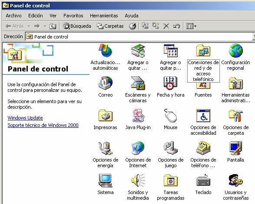Open the Vistas dropdown in toolbar
This screenshot has width=255, height=204.
(x=191, y=26)
